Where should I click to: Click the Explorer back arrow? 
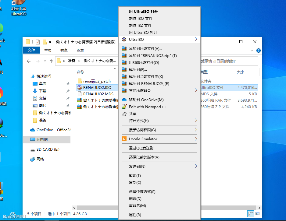click(29, 61)
